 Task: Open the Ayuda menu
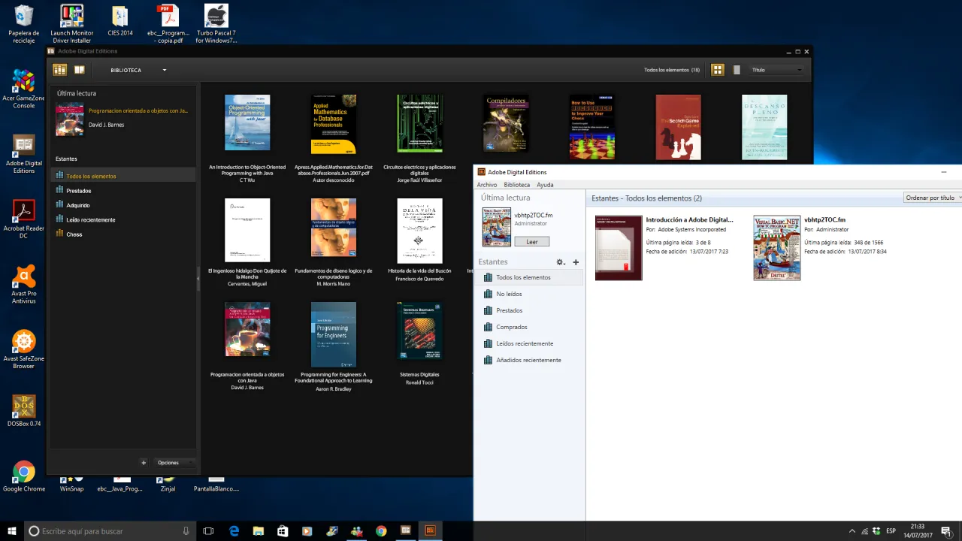coord(545,185)
